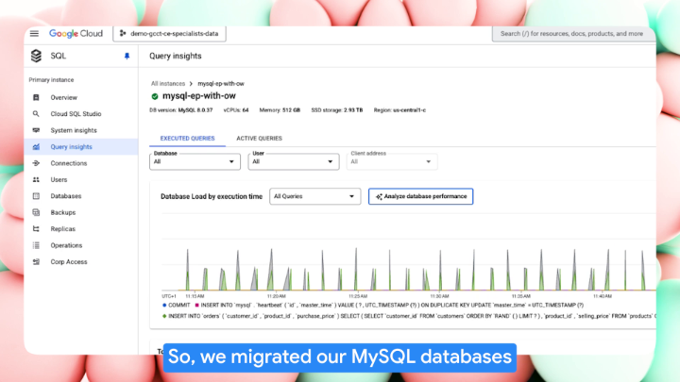Click the SSD storage 2.93 TB text
680x382 pixels.
[337, 110]
